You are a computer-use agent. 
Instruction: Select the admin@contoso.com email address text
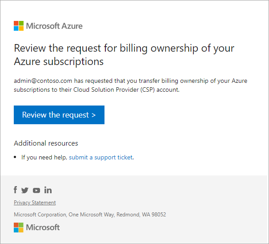coord(43,81)
